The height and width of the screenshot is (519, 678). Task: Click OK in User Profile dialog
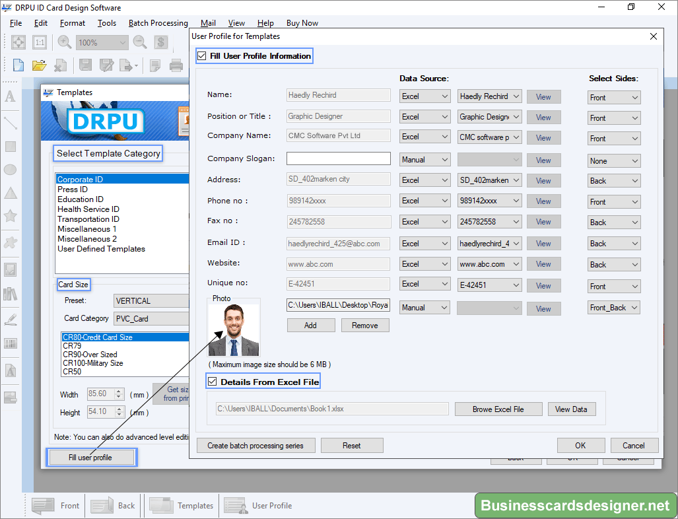580,446
